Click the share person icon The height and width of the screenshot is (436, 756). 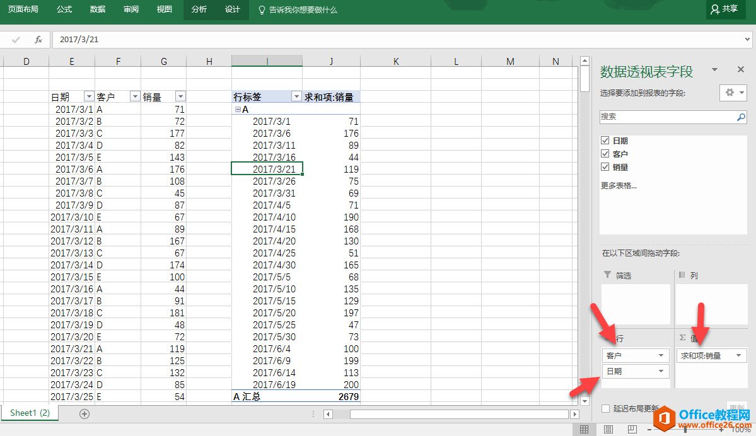[715, 9]
